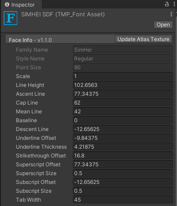Click the Baseline label

[x=26, y=120]
